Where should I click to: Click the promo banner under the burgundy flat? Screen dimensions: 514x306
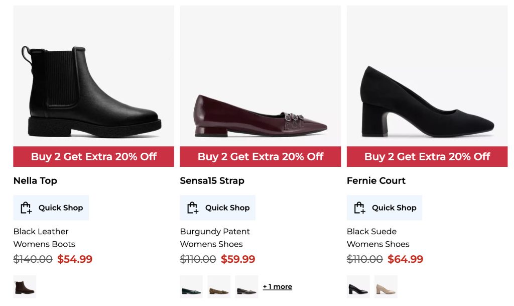click(260, 157)
